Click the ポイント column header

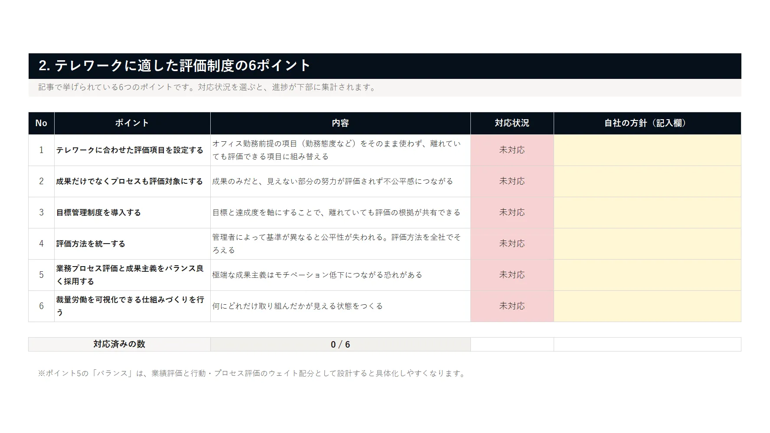(132, 123)
